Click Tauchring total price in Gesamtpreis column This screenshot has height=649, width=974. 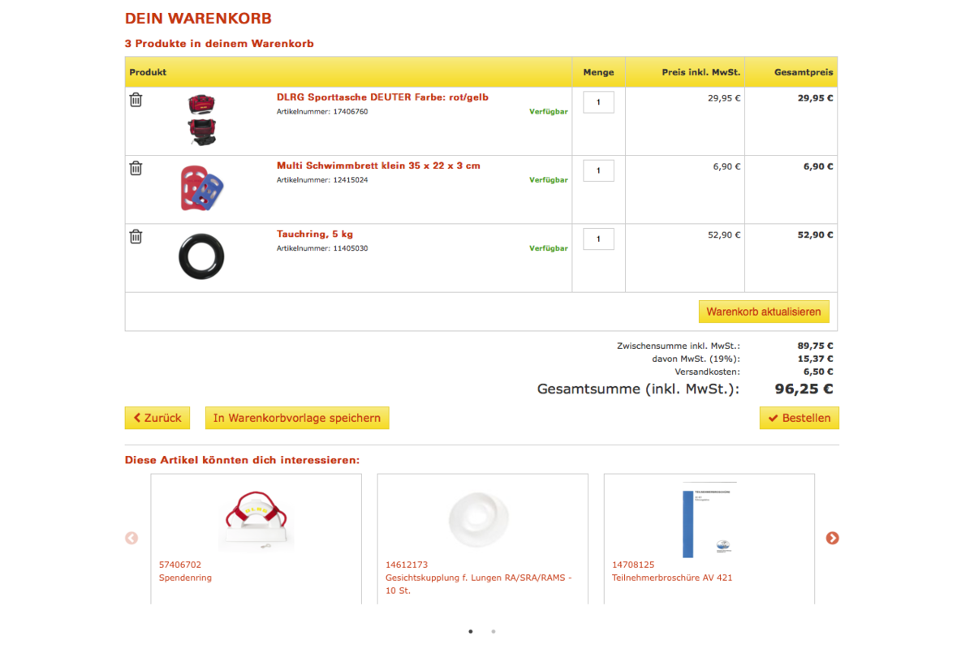pos(816,234)
